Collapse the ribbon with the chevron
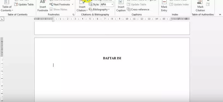The height and width of the screenshot is (102, 223). coord(220,14)
